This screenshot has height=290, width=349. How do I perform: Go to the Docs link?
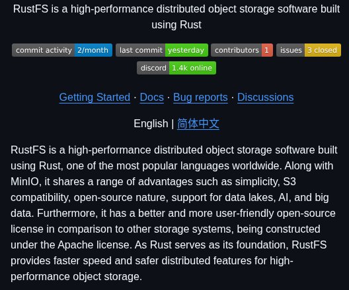(x=152, y=97)
